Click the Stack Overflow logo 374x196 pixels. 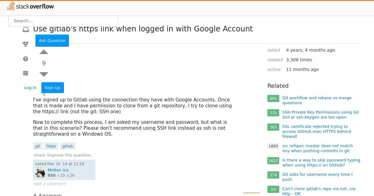31,6
